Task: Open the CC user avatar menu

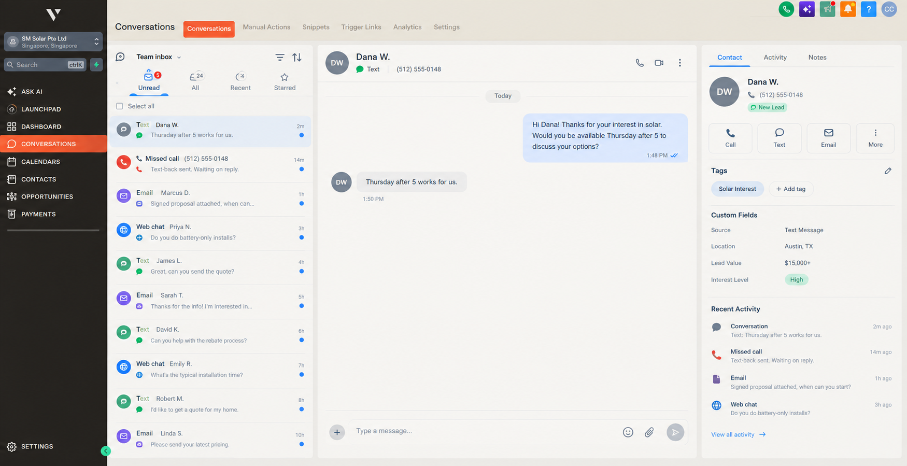Action: click(x=889, y=9)
